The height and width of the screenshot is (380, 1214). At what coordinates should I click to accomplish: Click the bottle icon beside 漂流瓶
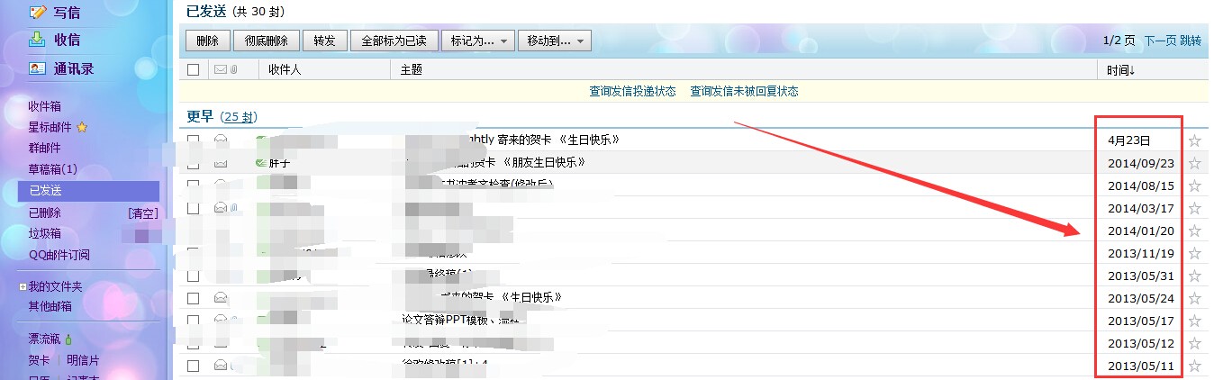68,339
